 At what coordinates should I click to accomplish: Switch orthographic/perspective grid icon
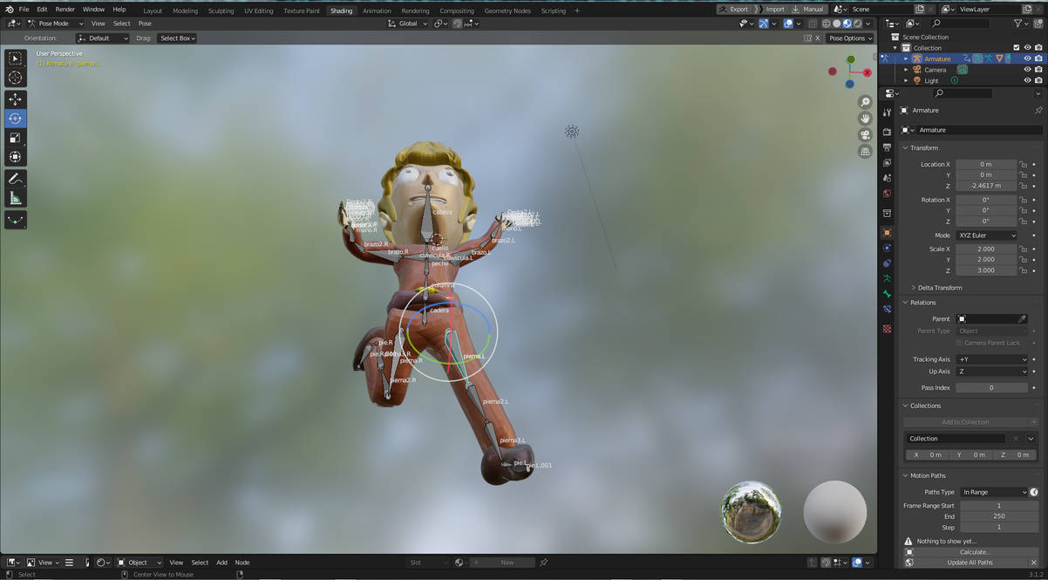coord(865,152)
